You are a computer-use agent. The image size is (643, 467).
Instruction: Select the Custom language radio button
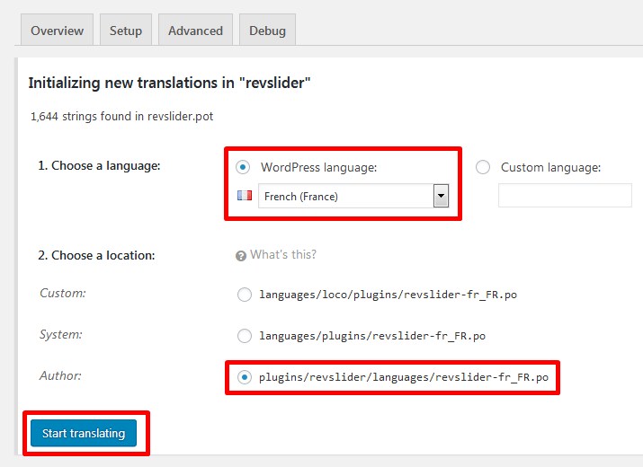(x=483, y=167)
